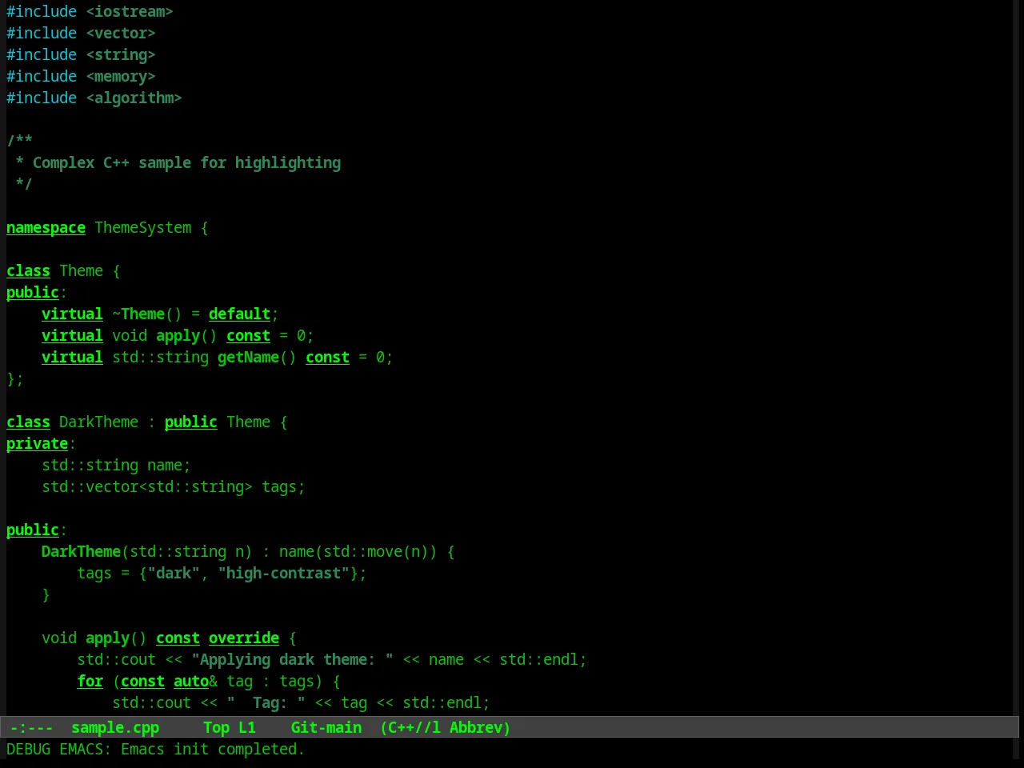Click the "Applying dark theme: " string

pos(292,659)
